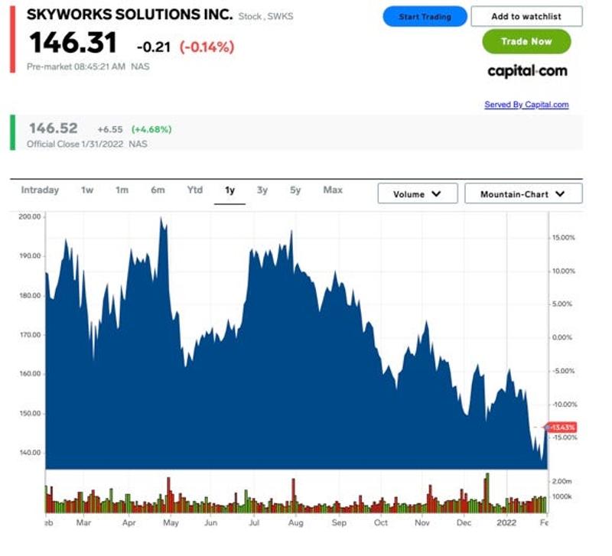612x556 pixels.
Task: Click the 2022 label on the date axis
Action: pos(506,523)
